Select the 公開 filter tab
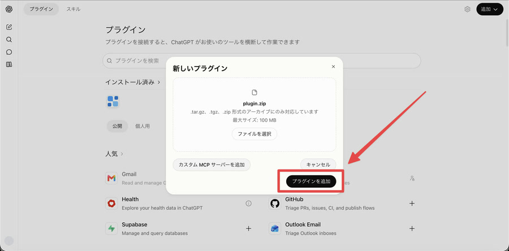The height and width of the screenshot is (251, 509). [x=118, y=127]
